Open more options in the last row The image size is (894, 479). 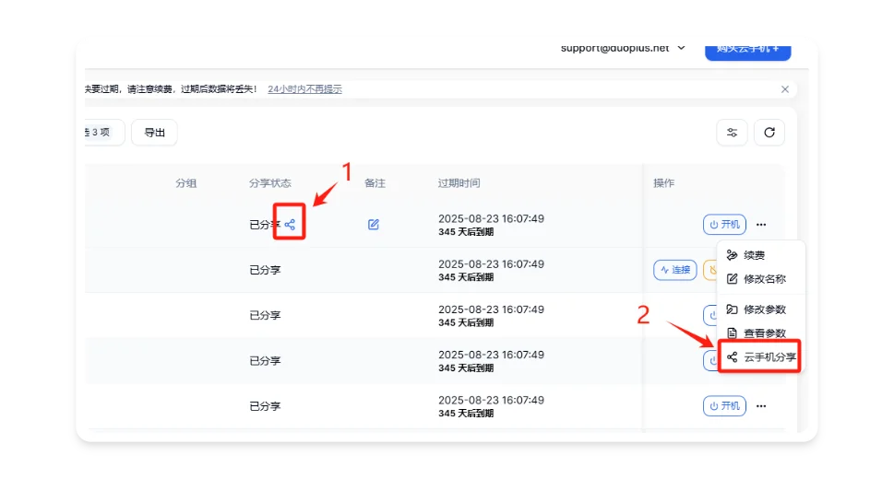761,406
